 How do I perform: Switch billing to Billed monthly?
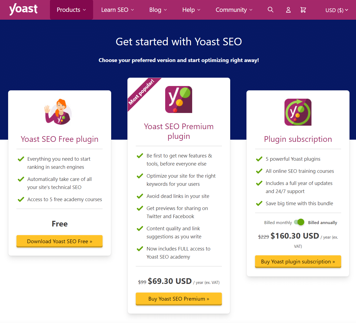pyautogui.click(x=278, y=222)
